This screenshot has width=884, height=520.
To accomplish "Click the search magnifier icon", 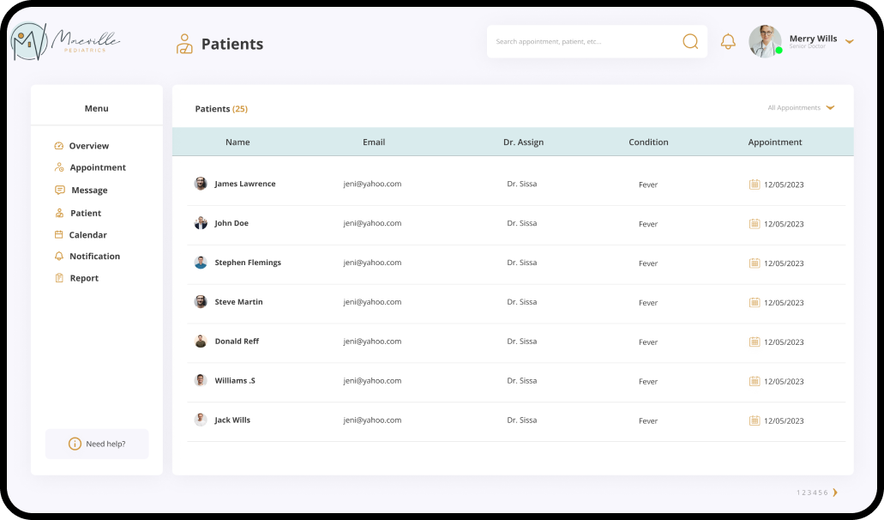I will tap(690, 41).
